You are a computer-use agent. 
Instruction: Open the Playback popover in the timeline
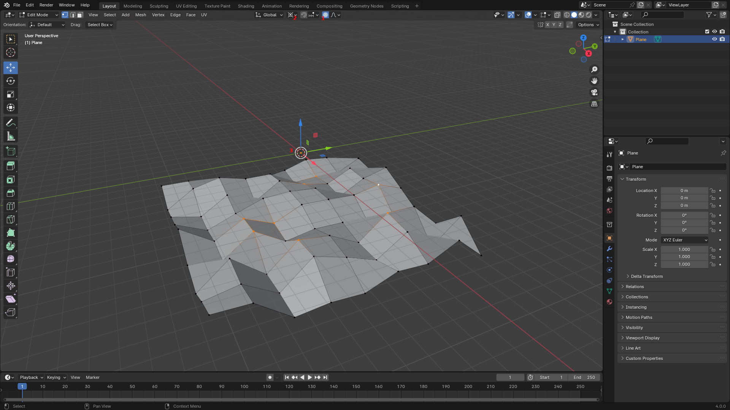pyautogui.click(x=31, y=377)
